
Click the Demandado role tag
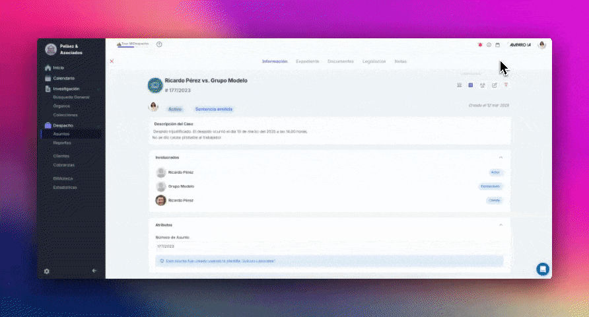pyautogui.click(x=490, y=186)
